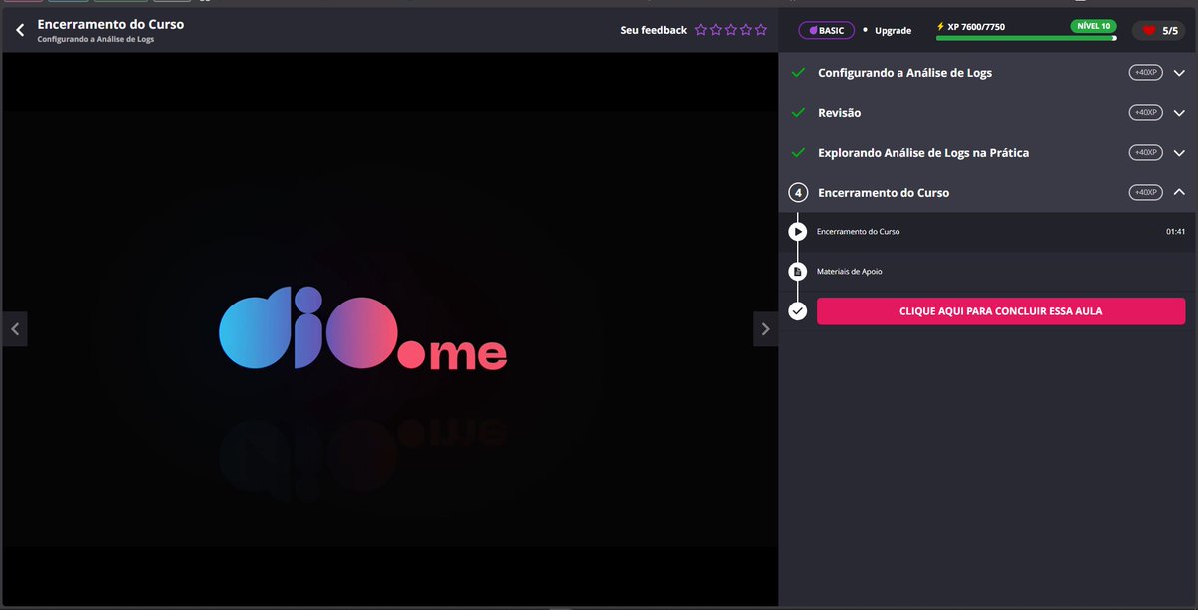
Task: Rate two stars in Seu feedback
Action: click(x=716, y=30)
